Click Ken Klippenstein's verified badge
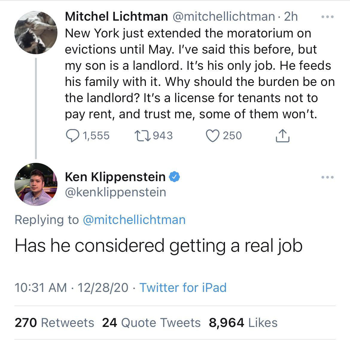Image resolution: width=350 pixels, height=341 pixels. [175, 177]
